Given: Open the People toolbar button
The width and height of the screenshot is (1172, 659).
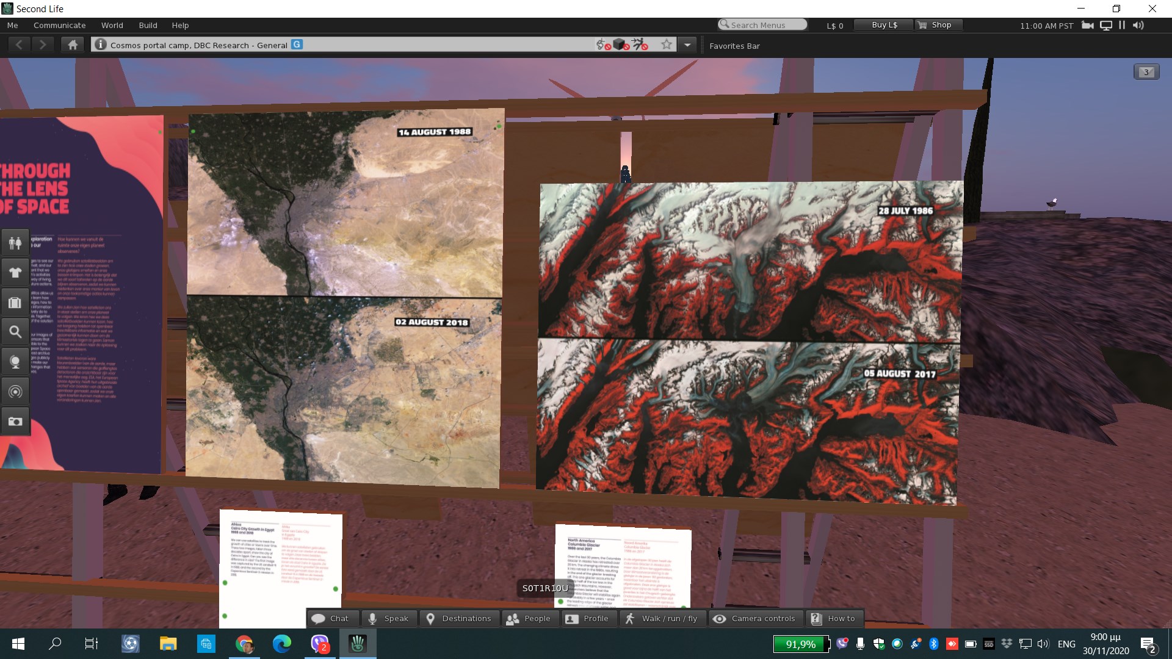Looking at the screenshot, I should click(530, 619).
